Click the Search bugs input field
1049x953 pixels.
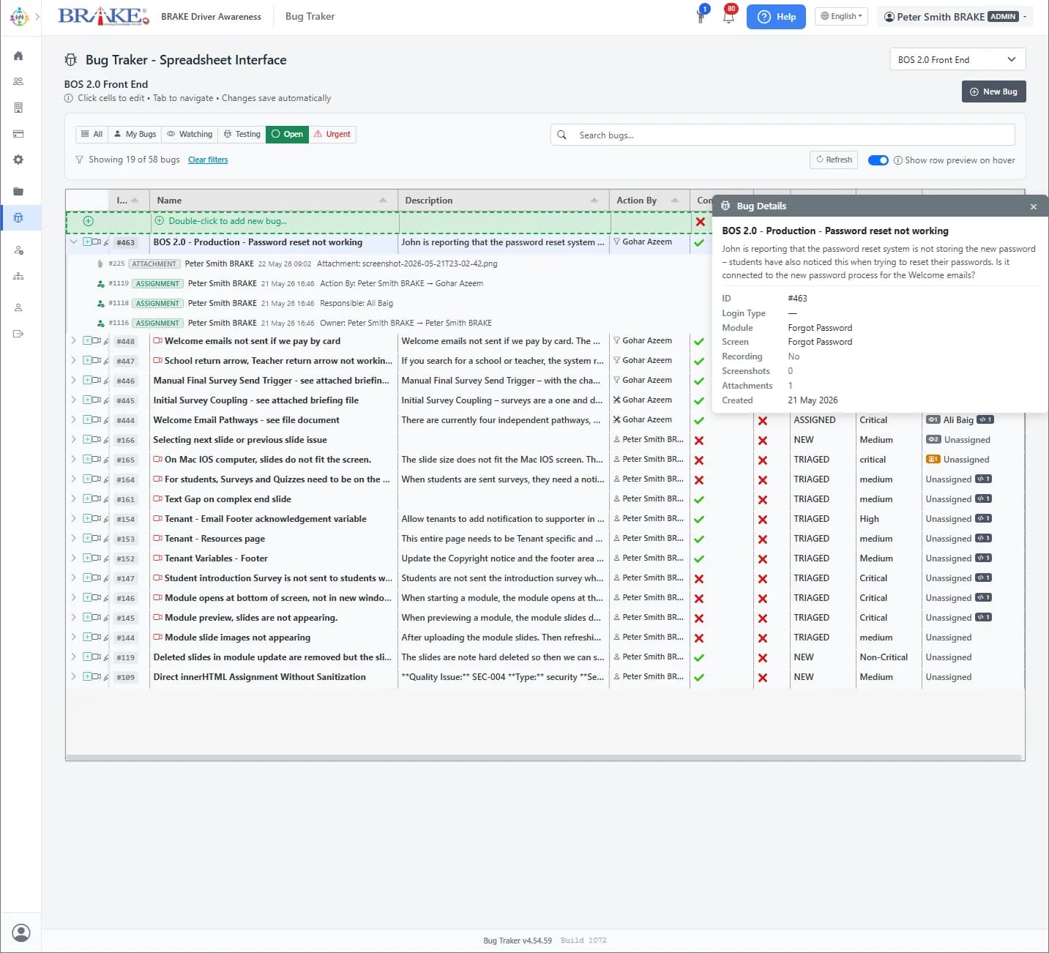(783, 135)
